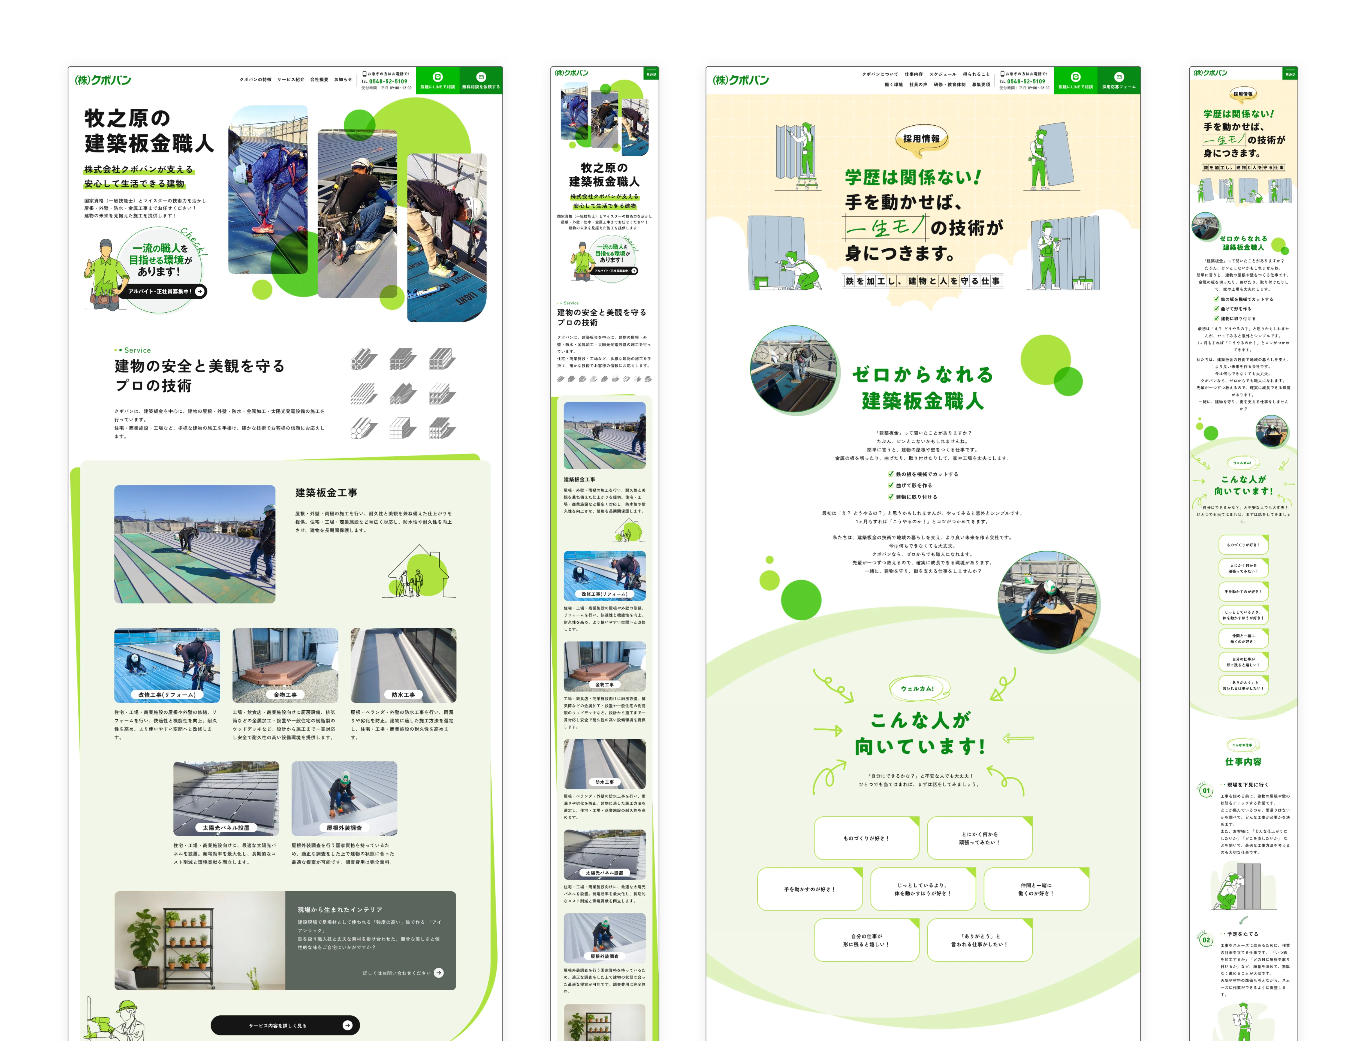The height and width of the screenshot is (1041, 1363).
Task: Click arrow icon next to 詳しくはお問い合わせください
Action: [439, 972]
